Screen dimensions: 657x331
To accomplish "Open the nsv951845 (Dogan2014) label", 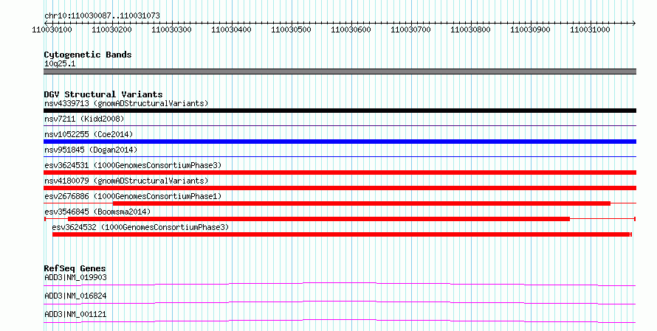I will pyautogui.click(x=91, y=150).
